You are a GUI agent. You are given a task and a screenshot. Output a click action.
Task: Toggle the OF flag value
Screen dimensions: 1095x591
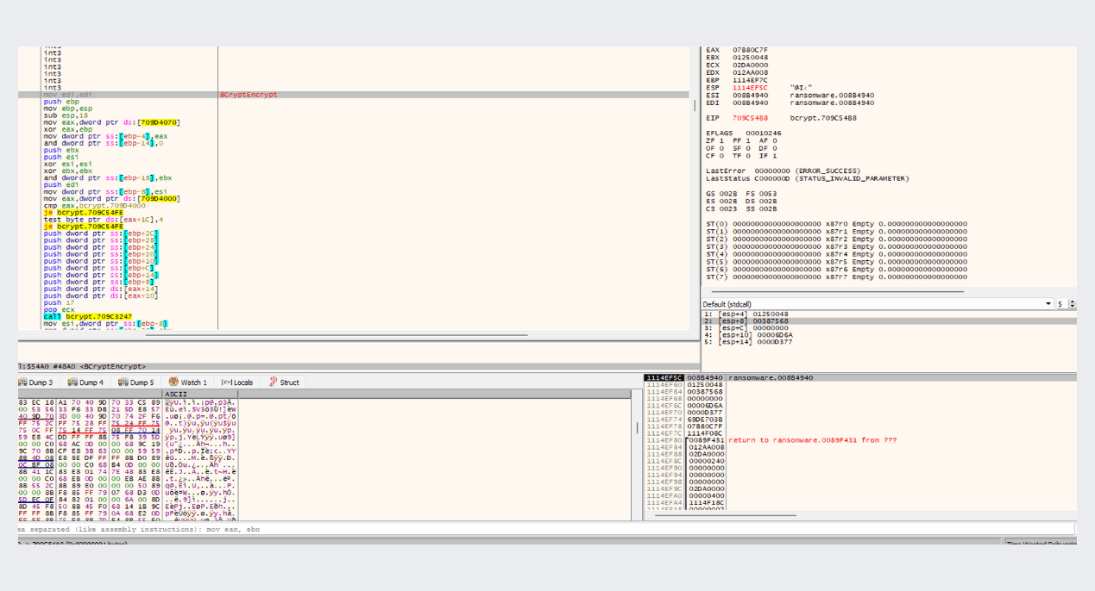[721, 148]
